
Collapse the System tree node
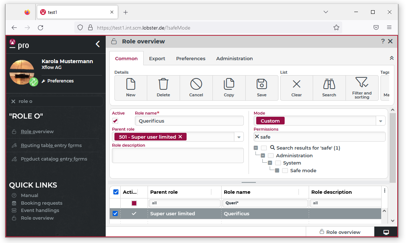pyautogui.click(x=270, y=163)
